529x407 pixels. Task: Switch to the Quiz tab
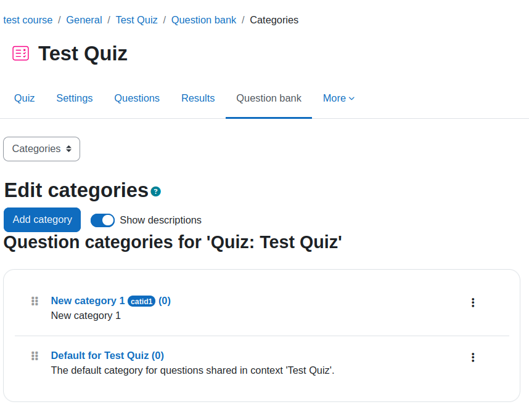(x=24, y=99)
